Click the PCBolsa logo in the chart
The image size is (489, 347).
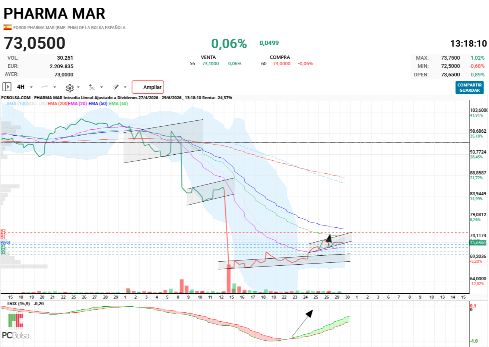pyautogui.click(x=16, y=326)
